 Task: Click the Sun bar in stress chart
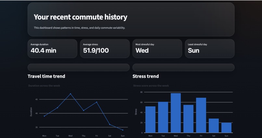click(x=227, y=128)
